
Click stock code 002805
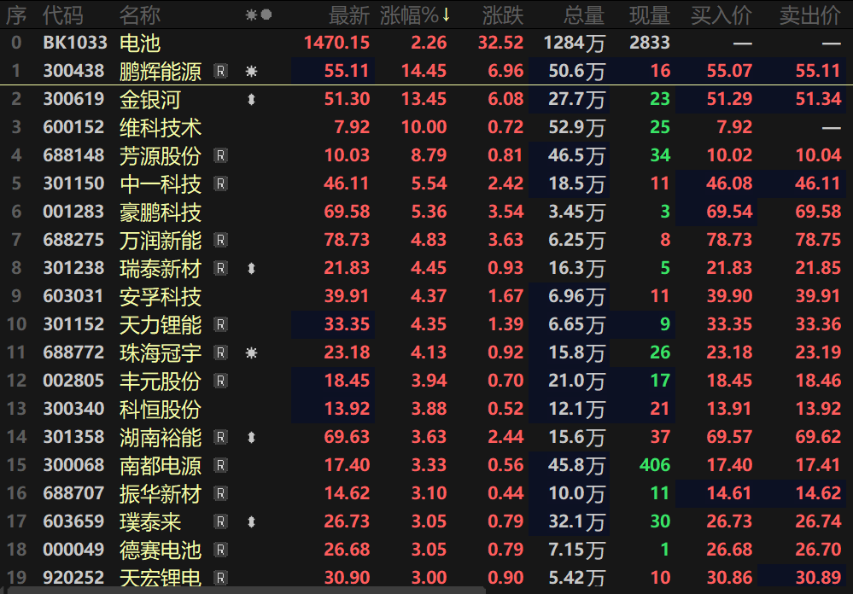click(x=73, y=381)
